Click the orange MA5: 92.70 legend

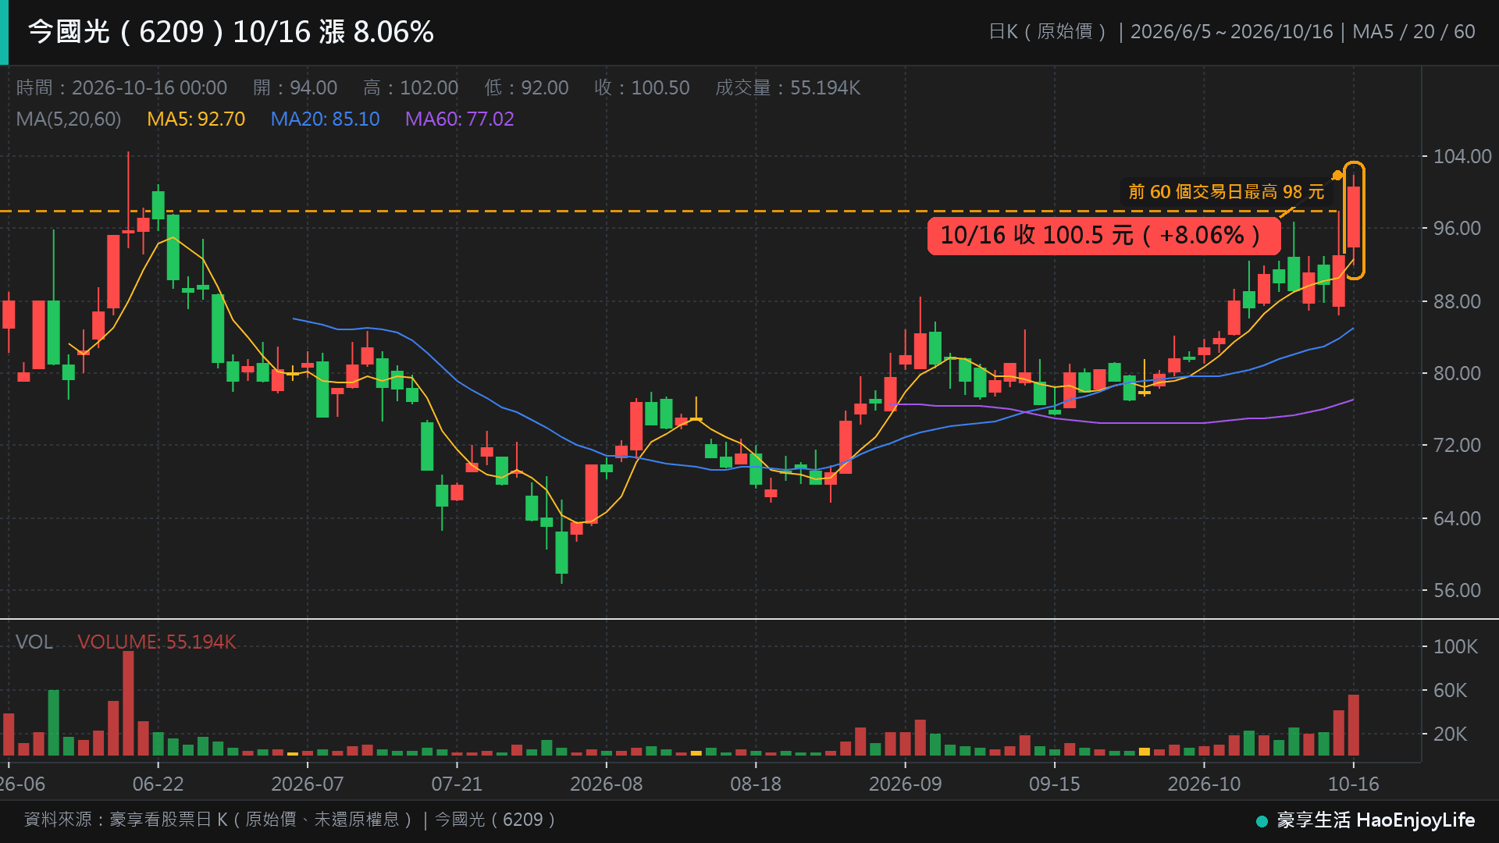point(196,119)
